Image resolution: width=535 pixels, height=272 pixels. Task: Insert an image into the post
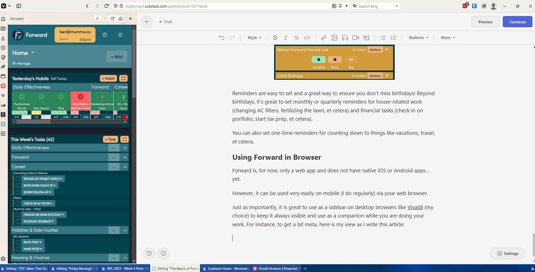(334, 37)
